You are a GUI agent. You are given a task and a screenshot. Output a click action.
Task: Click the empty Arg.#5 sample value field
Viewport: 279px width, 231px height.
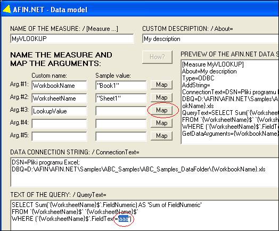tap(121, 137)
